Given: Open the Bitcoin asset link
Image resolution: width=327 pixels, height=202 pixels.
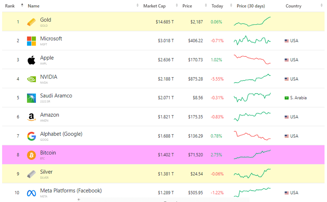Looking at the screenshot, I should (48, 153).
